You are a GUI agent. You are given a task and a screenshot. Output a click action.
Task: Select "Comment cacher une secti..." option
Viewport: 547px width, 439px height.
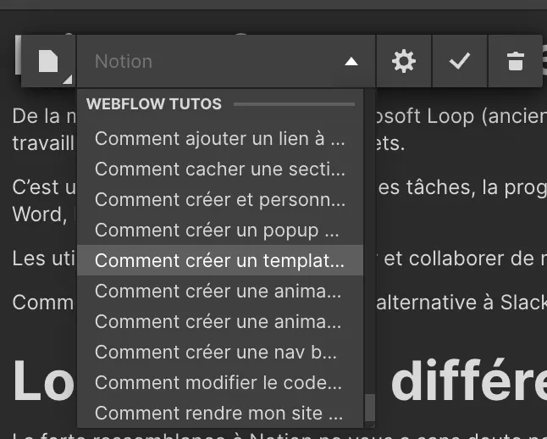tap(220, 169)
